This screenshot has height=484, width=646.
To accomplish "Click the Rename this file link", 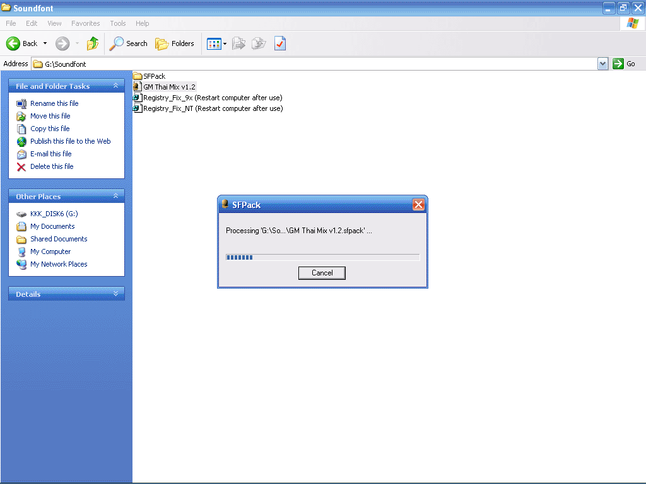I will (x=54, y=103).
